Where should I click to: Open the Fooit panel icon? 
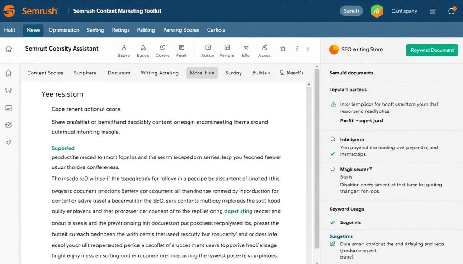click(181, 50)
